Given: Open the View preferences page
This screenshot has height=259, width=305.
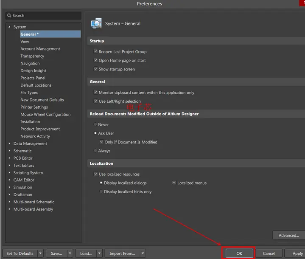Looking at the screenshot, I should click(25, 42).
